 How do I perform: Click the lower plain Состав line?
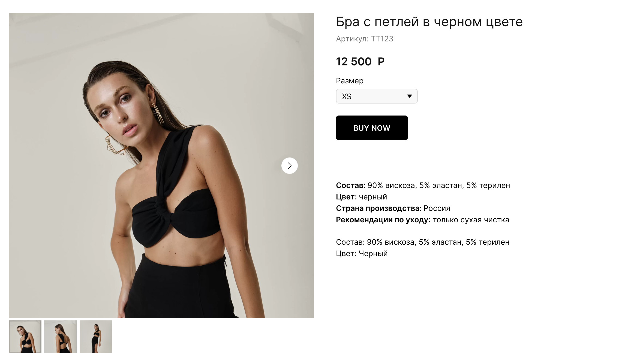pyautogui.click(x=423, y=242)
